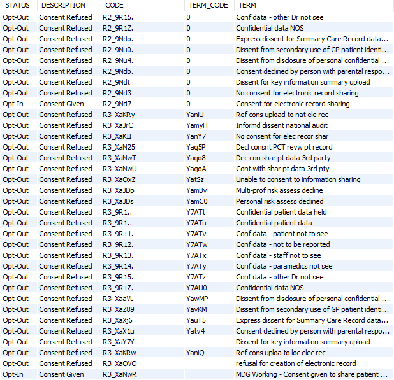The height and width of the screenshot is (380, 394).
Task: Select the CODE column header
Action: [114, 5]
